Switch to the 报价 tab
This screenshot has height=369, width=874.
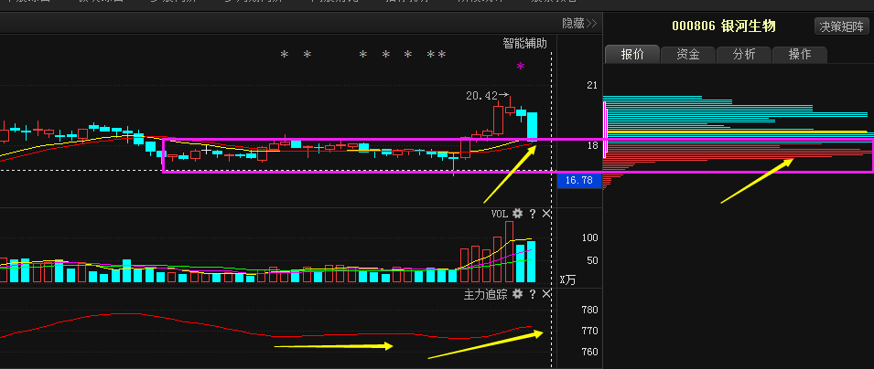(x=632, y=55)
